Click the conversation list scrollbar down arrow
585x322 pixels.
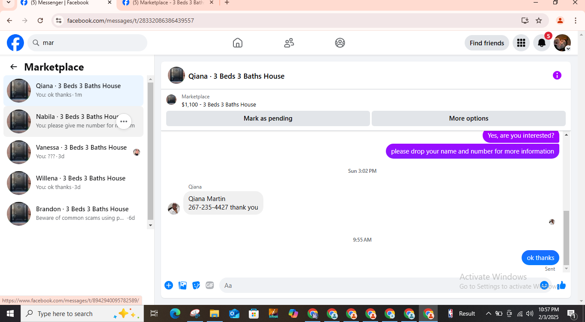click(x=150, y=225)
